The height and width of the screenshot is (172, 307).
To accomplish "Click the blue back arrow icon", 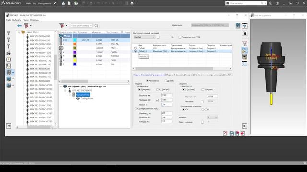I will point(19,25).
